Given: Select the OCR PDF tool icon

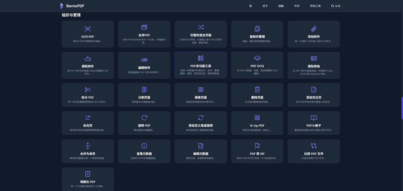Looking at the screenshot, I should click(88, 29).
